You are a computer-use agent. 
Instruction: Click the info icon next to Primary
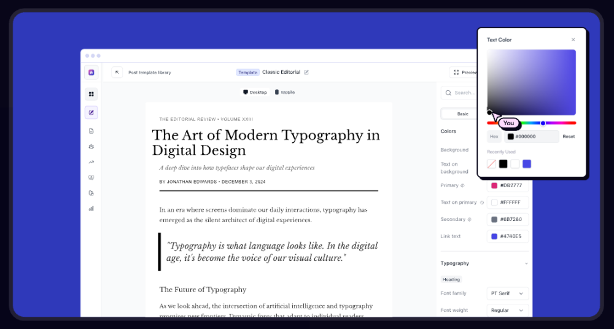tap(462, 185)
